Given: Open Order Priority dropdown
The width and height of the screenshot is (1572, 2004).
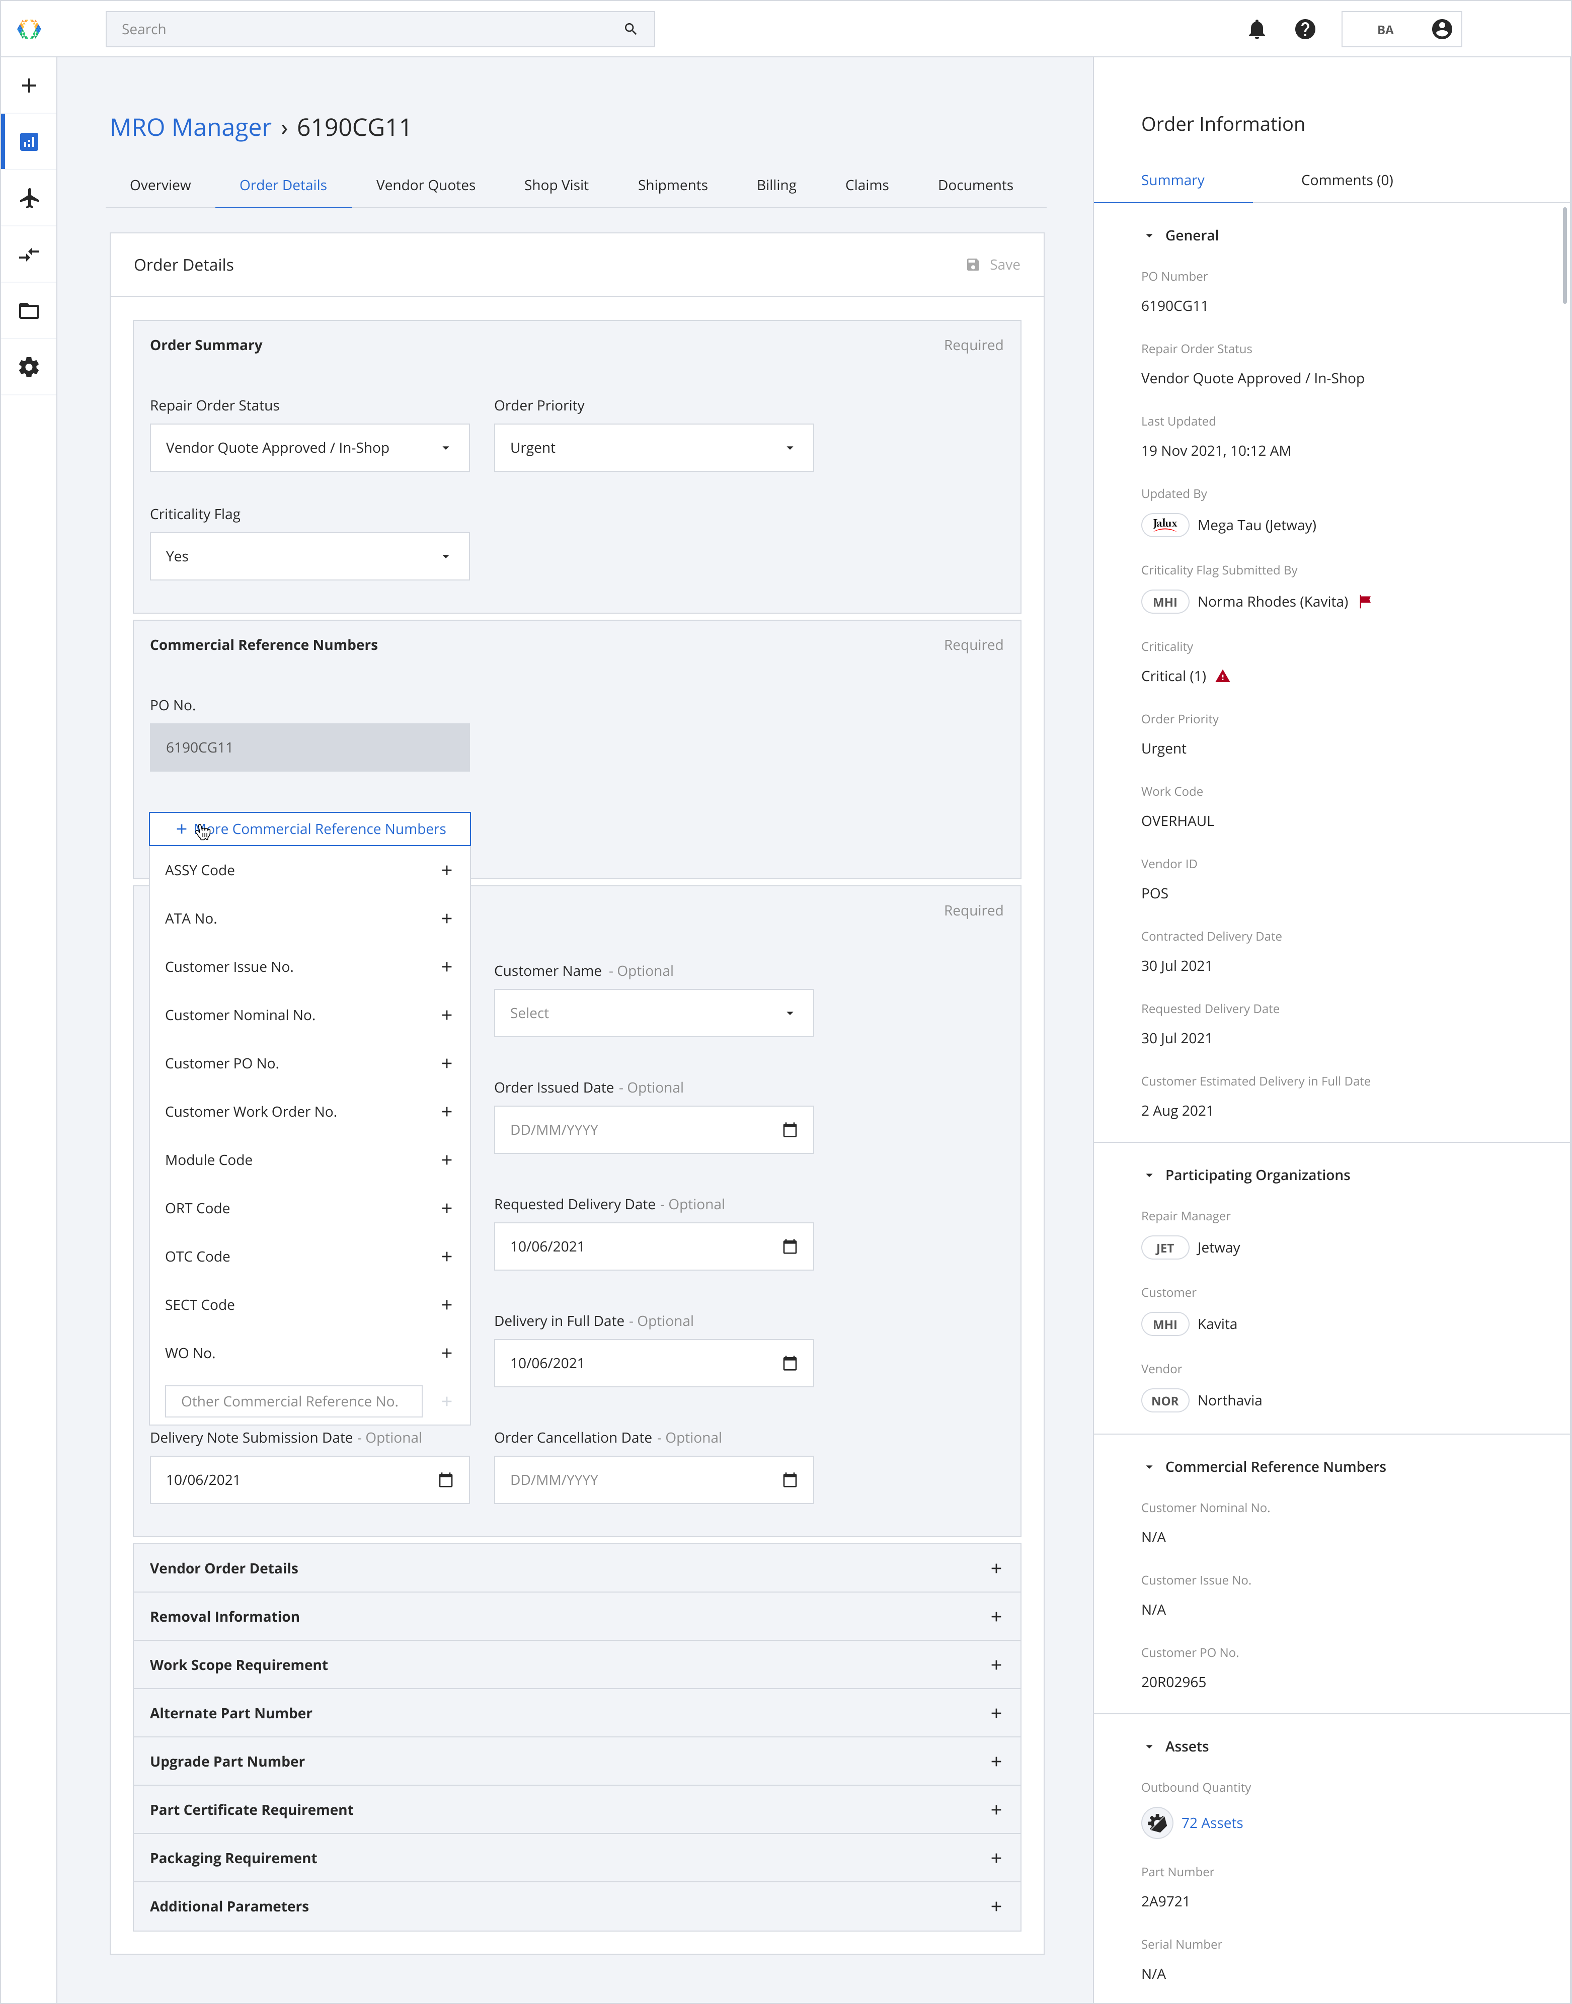Looking at the screenshot, I should (654, 448).
